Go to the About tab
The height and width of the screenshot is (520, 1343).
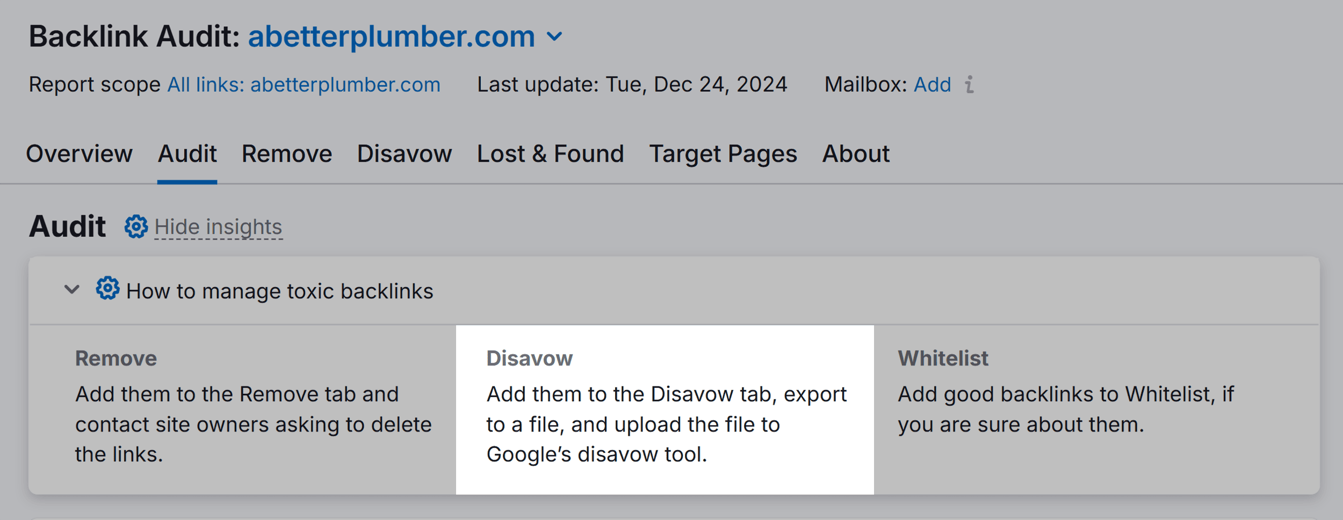(855, 154)
